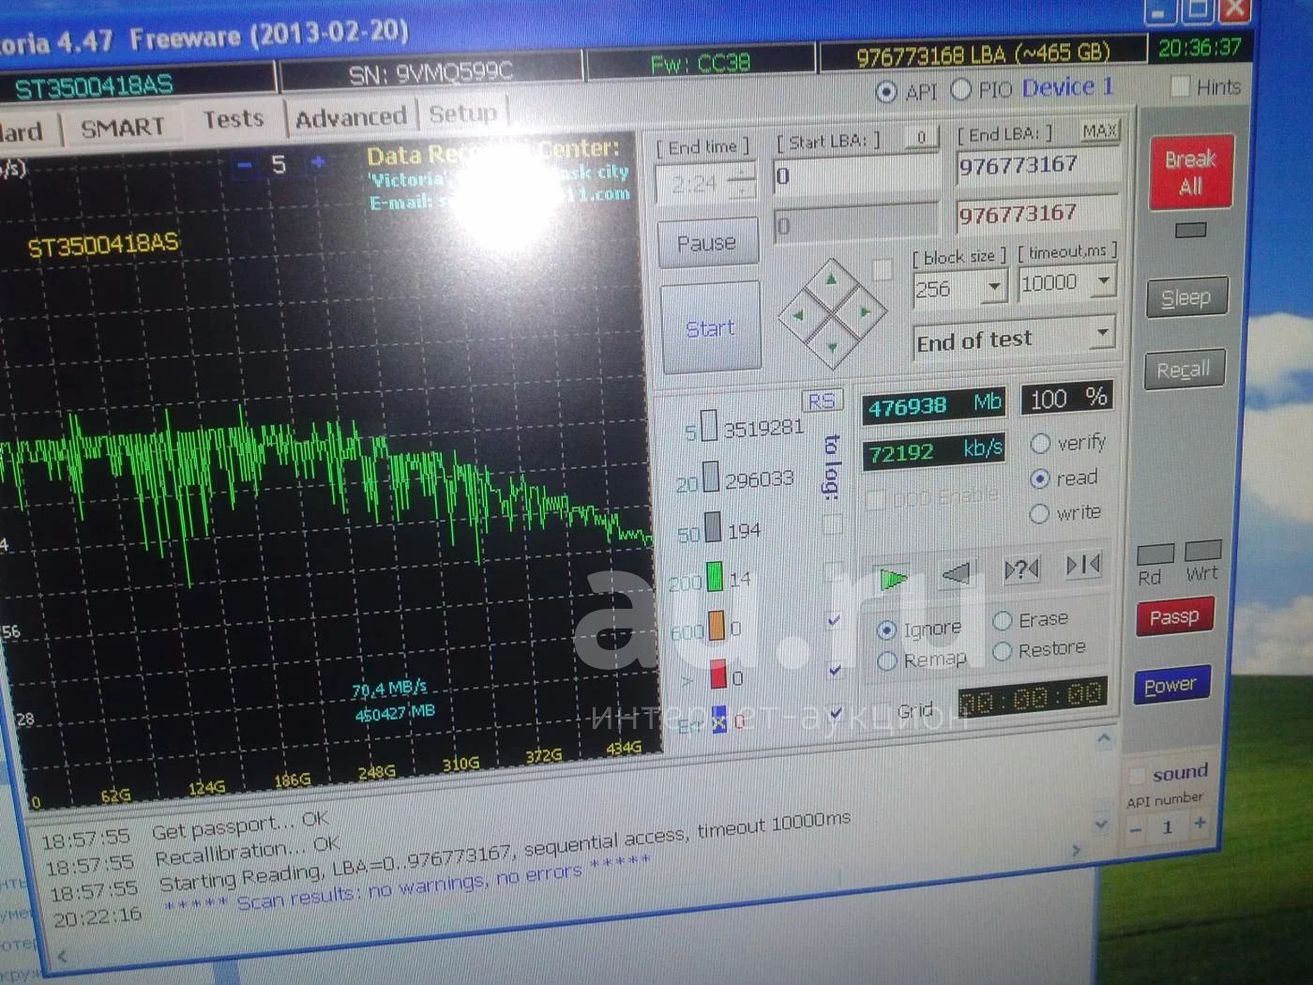Image resolution: width=1313 pixels, height=985 pixels.
Task: Click the red Passp button
Action: point(1174,617)
